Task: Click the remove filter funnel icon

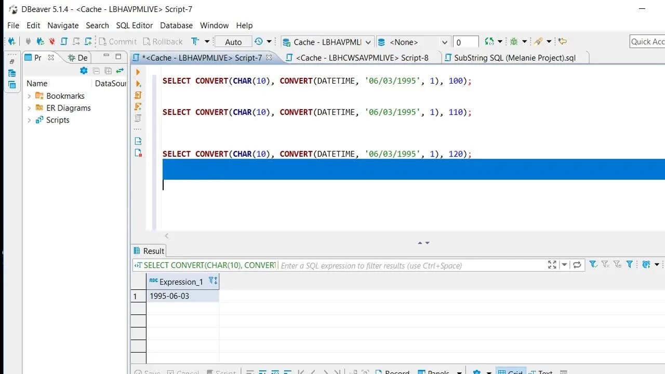Action: (605, 265)
